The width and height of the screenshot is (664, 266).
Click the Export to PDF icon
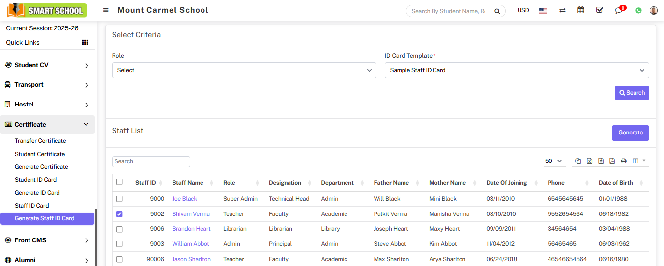point(612,161)
